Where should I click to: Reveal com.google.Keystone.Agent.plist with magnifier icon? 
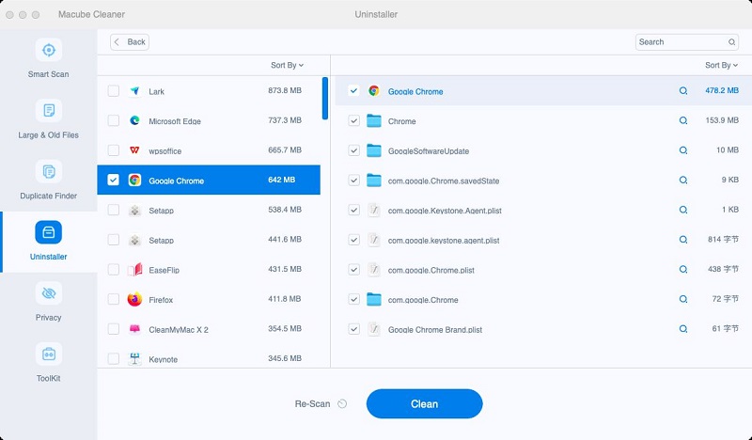tap(683, 210)
